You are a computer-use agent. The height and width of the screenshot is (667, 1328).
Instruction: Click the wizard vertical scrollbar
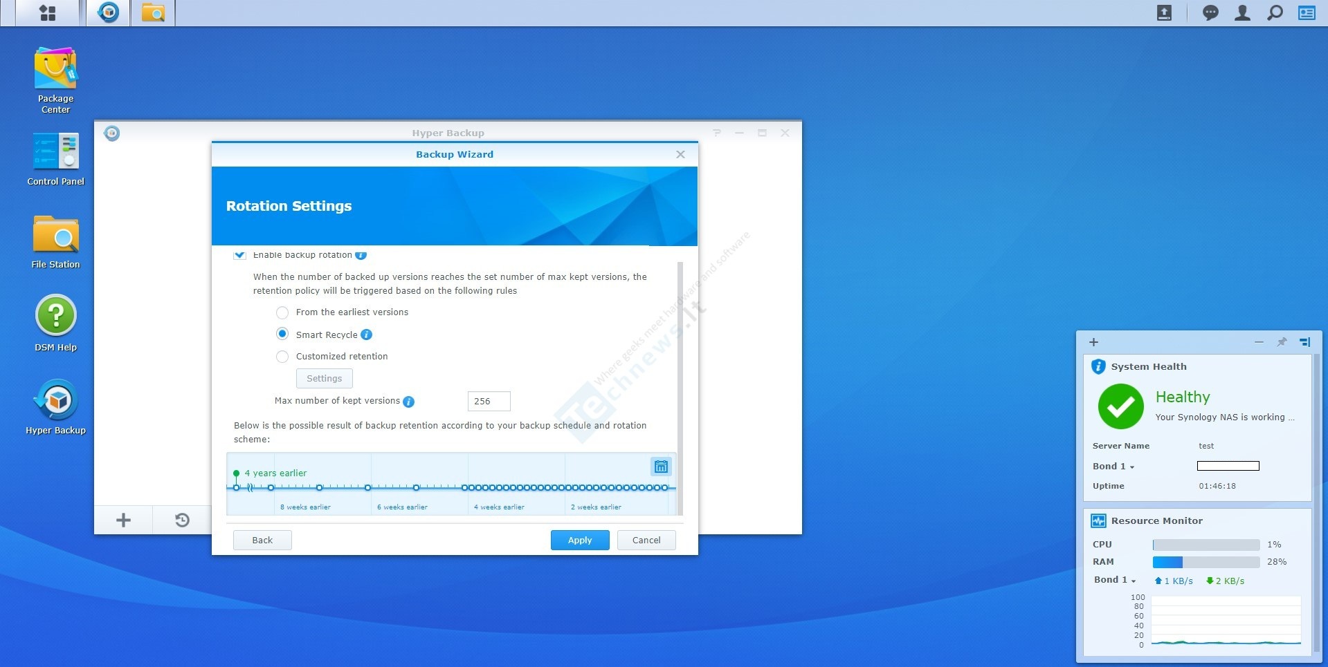point(680,387)
